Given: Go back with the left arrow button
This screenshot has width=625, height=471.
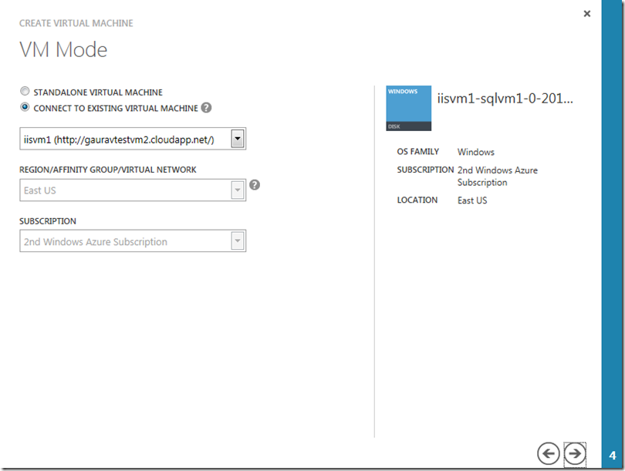Looking at the screenshot, I should click(548, 453).
